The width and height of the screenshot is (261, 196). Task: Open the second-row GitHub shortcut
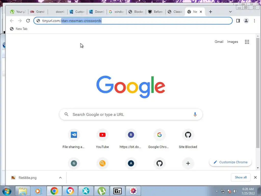pos(160,163)
